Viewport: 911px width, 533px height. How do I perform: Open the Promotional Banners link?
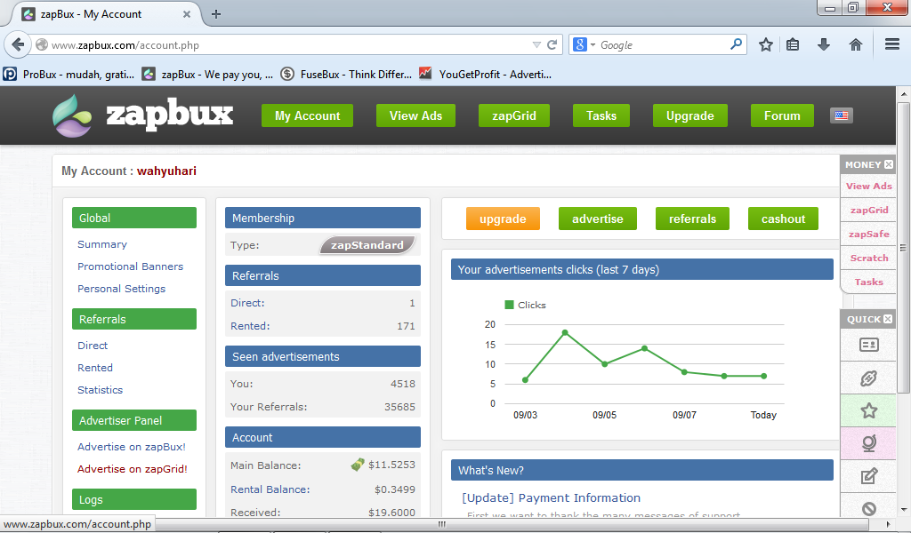click(x=131, y=266)
